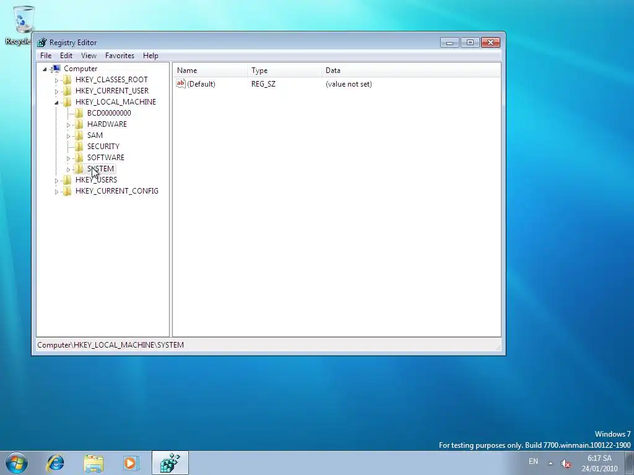634x475 pixels.
Task: Open the Help menu
Action: pos(150,55)
